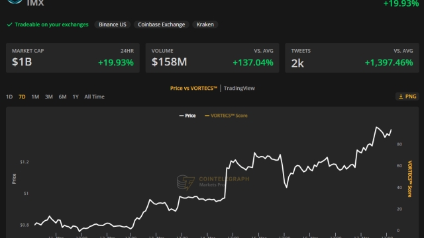This screenshot has height=238, width=424.
Task: Click the price line peak near chart's right edge
Action: [x=376, y=127]
